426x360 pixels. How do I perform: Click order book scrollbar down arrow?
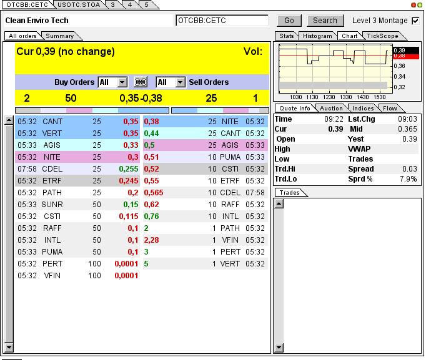[9, 348]
